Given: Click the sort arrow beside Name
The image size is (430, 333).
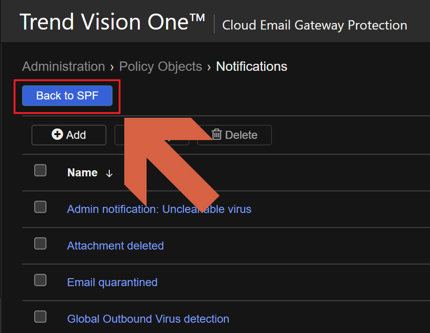Looking at the screenshot, I should pyautogui.click(x=109, y=174).
